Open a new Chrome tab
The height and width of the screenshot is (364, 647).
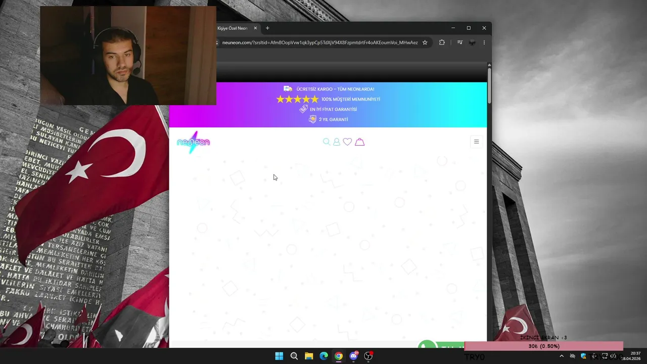(267, 28)
